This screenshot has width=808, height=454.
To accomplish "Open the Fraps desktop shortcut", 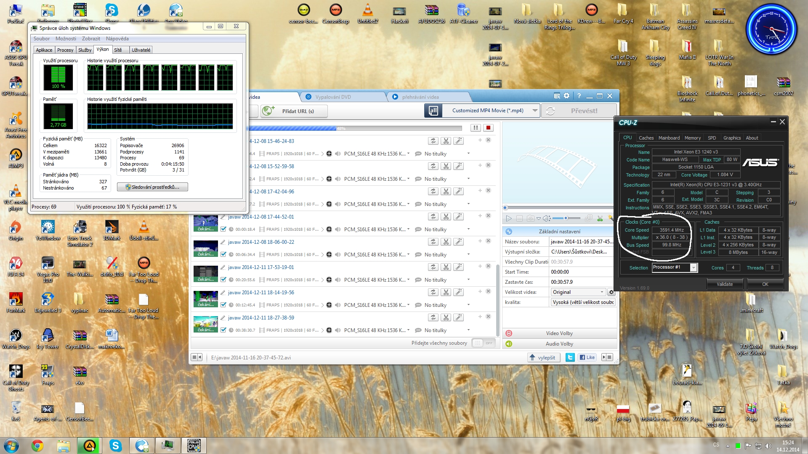I will coord(48,375).
